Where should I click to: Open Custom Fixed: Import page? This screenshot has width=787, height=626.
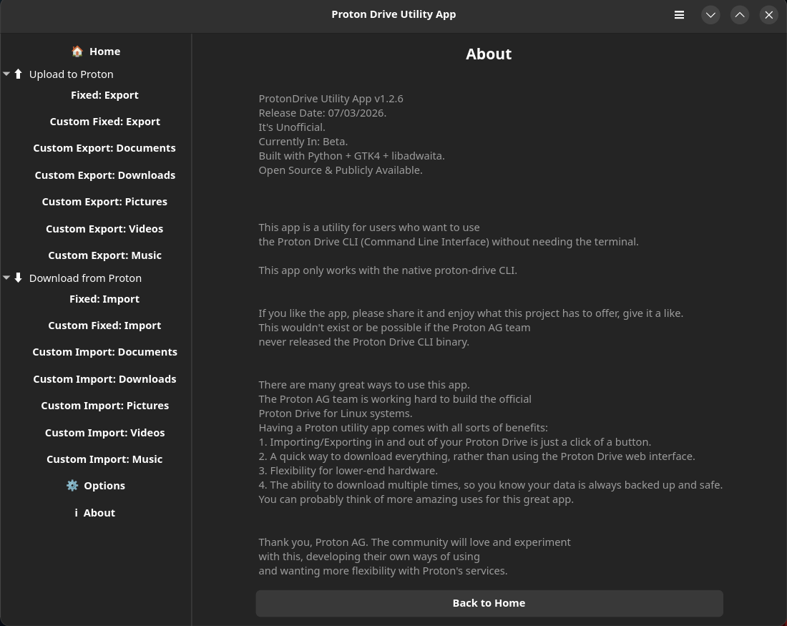click(104, 326)
